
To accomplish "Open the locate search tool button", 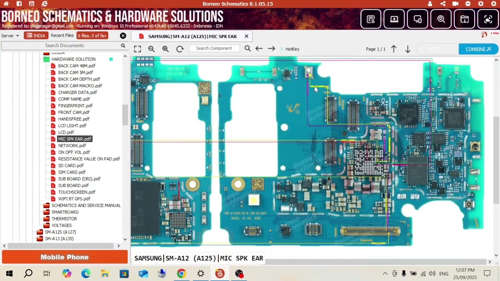I will point(441,19).
